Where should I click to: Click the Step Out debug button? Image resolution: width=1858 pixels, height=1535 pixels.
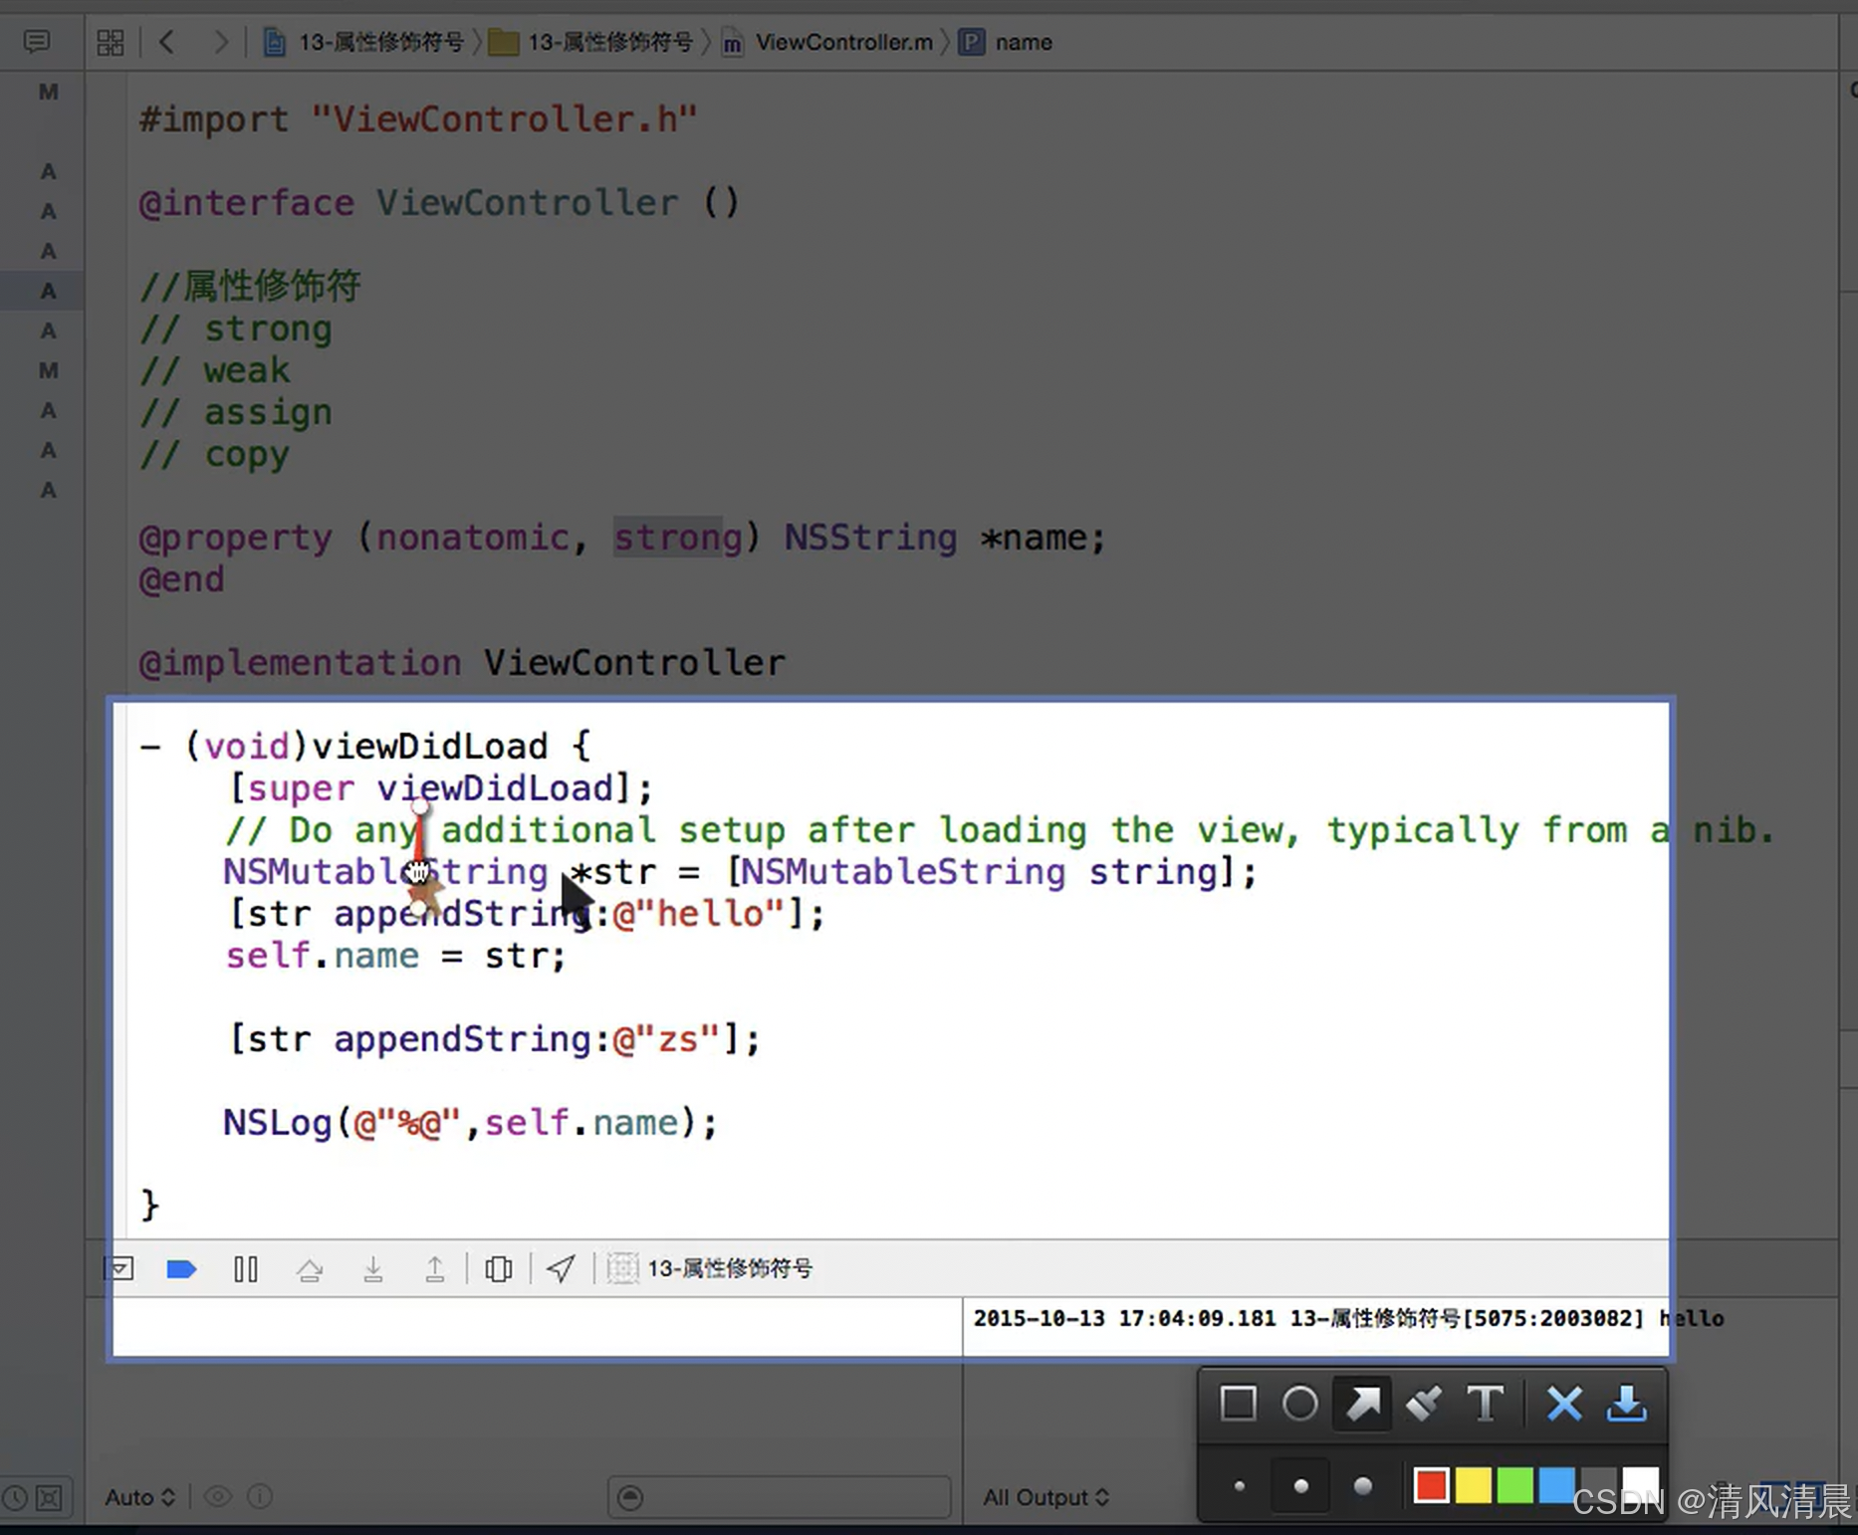pyautogui.click(x=435, y=1269)
